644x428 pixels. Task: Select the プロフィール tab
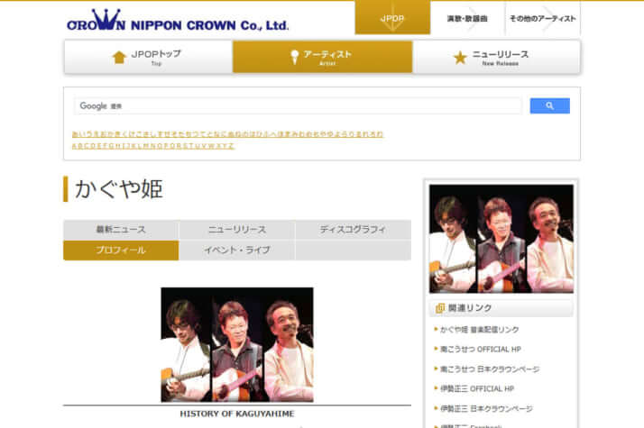click(x=121, y=250)
